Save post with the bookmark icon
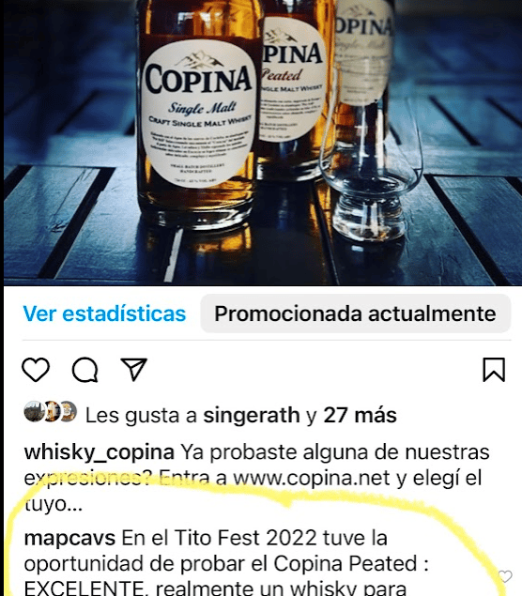This screenshot has width=522, height=596. [x=494, y=370]
